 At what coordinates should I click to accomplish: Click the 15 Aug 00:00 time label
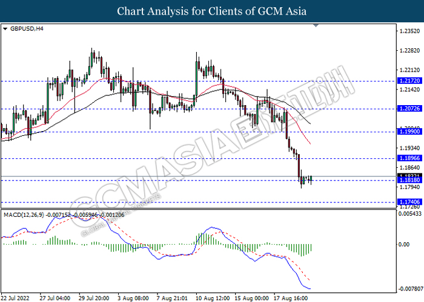[252, 298]
